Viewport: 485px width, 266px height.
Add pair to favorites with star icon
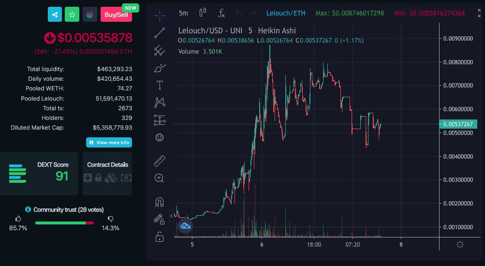[x=72, y=15]
